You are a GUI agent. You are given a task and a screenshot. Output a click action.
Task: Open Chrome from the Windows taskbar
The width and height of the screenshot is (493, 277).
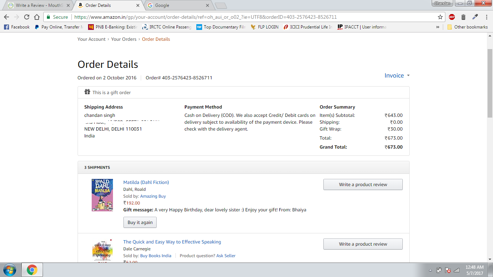(x=32, y=270)
